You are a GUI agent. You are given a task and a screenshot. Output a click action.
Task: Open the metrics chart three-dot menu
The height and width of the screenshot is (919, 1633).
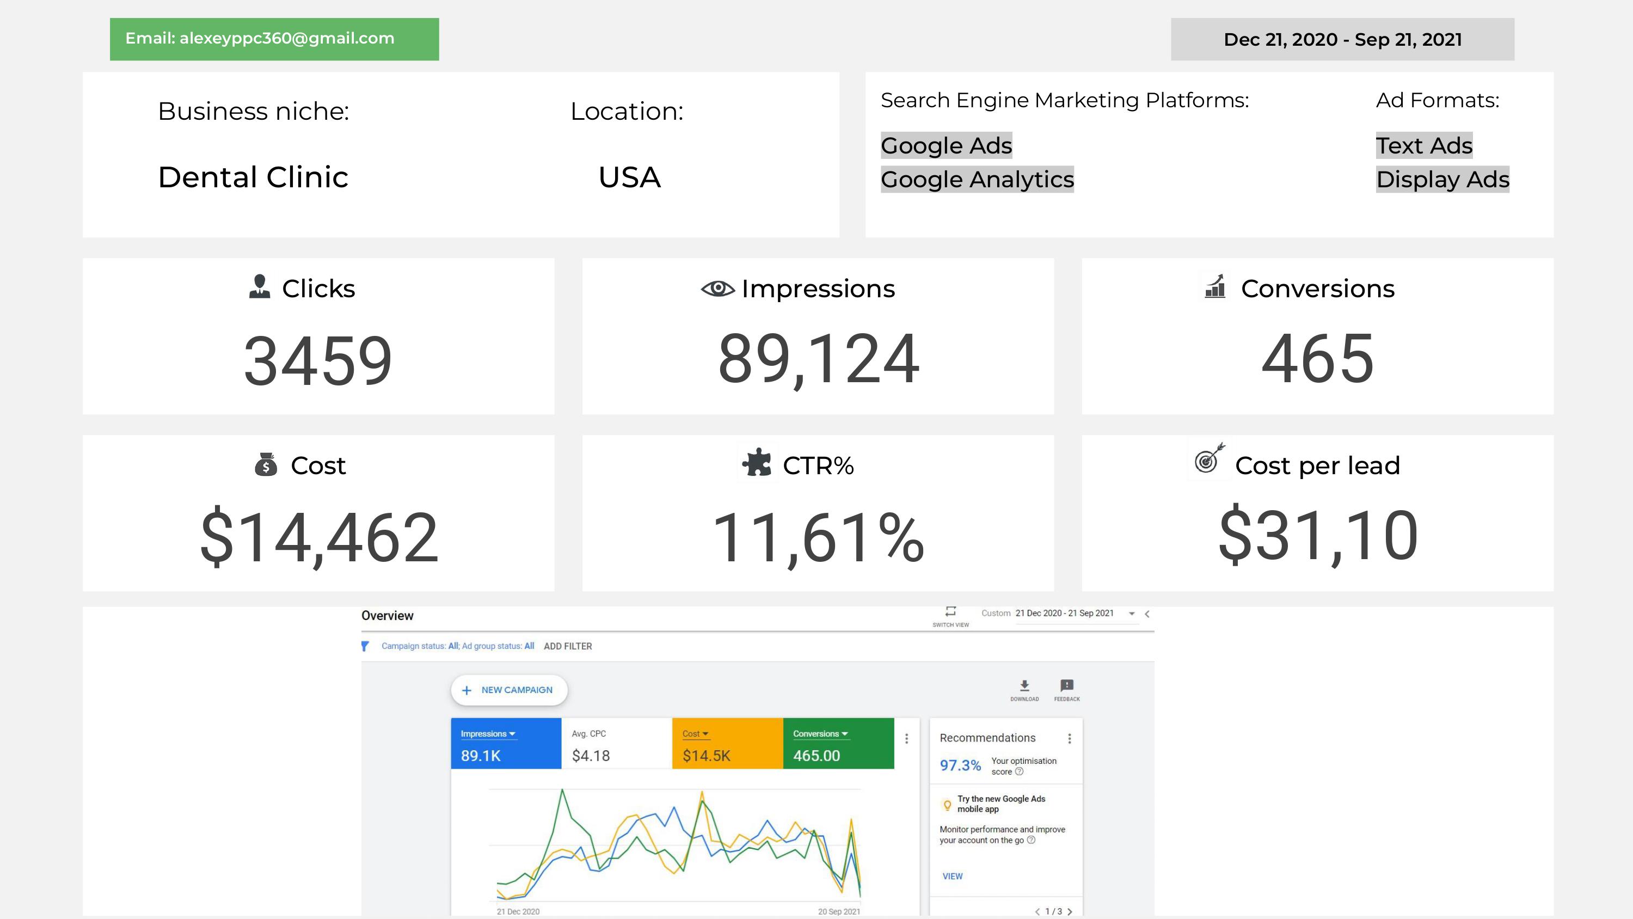click(906, 739)
